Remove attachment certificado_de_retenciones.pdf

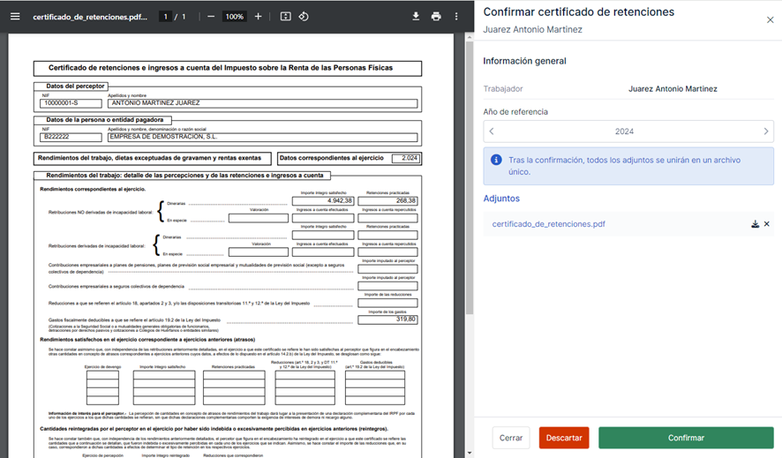coord(767,224)
